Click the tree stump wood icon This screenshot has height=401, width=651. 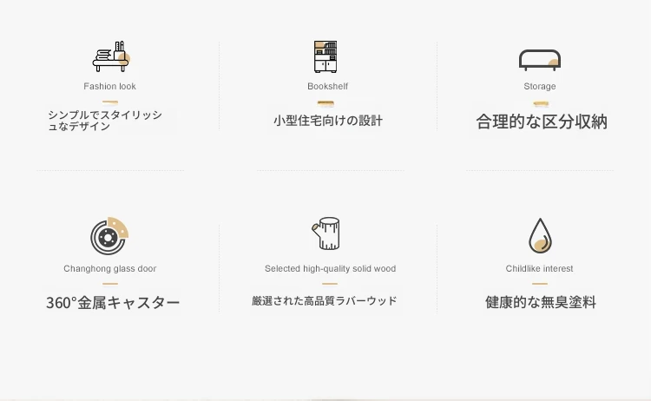[x=325, y=233]
